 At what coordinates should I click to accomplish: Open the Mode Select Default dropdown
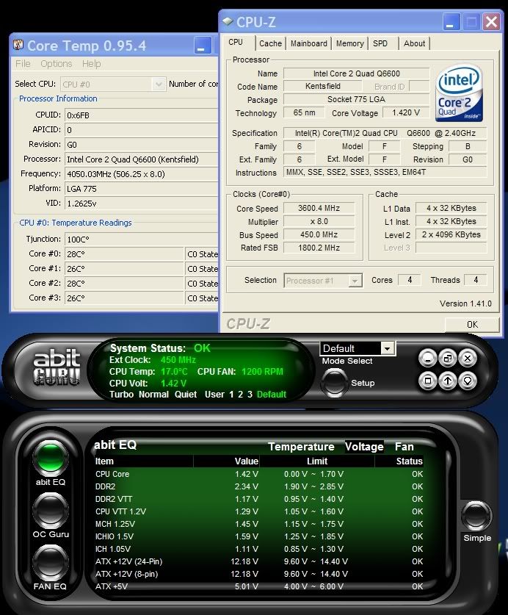(388, 348)
